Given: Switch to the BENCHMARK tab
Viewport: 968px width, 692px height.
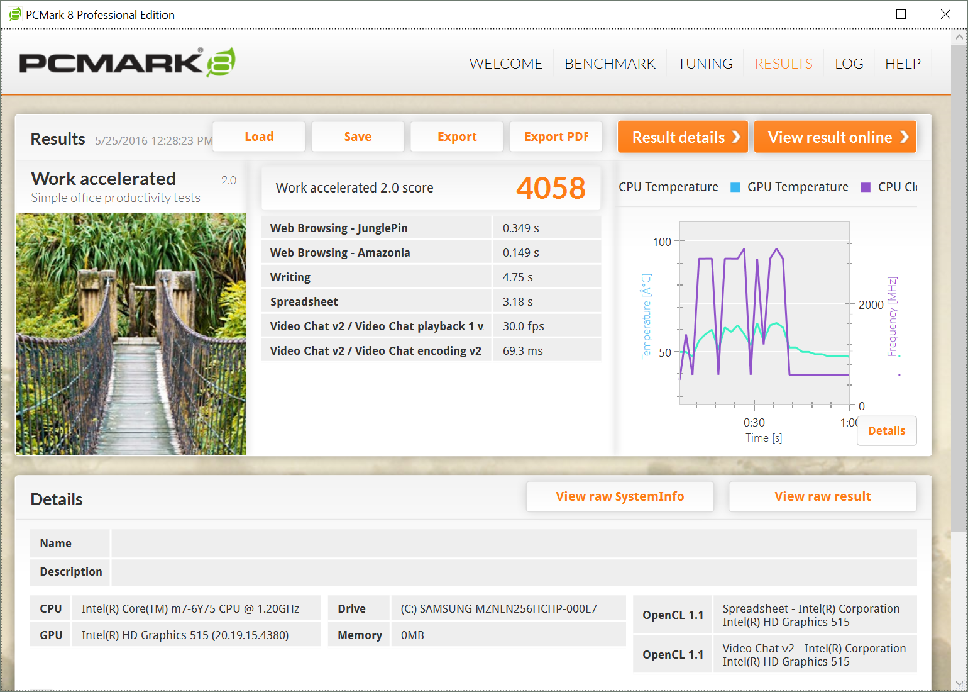Looking at the screenshot, I should coord(610,64).
